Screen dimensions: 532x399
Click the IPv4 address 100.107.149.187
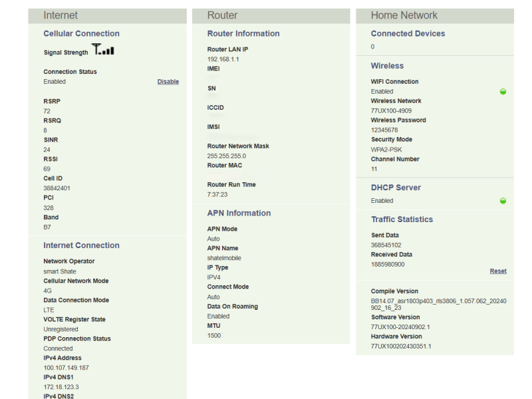pos(66,368)
